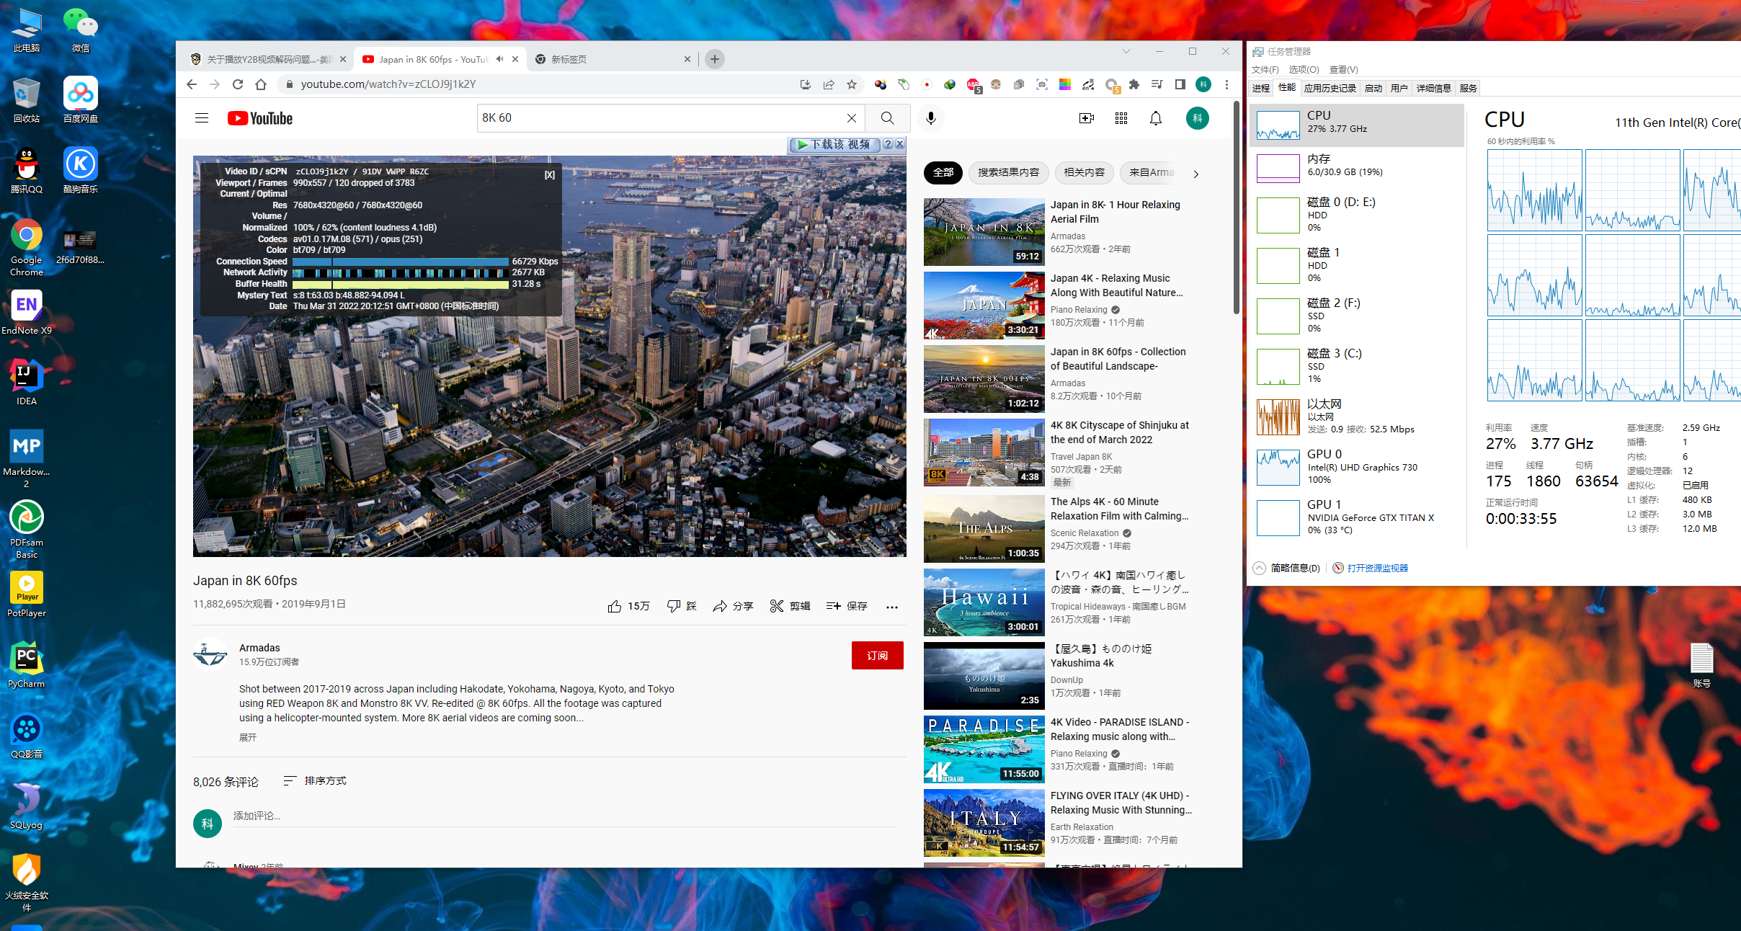
Task: Switch to 详细信息 tab
Action: 1434,88
